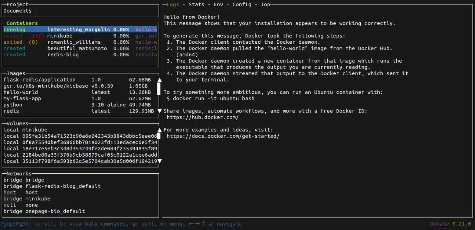Show the Config tab

tap(242, 4)
